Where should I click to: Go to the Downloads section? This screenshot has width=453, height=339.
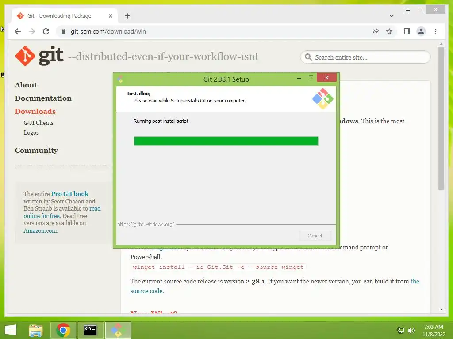[35, 112]
